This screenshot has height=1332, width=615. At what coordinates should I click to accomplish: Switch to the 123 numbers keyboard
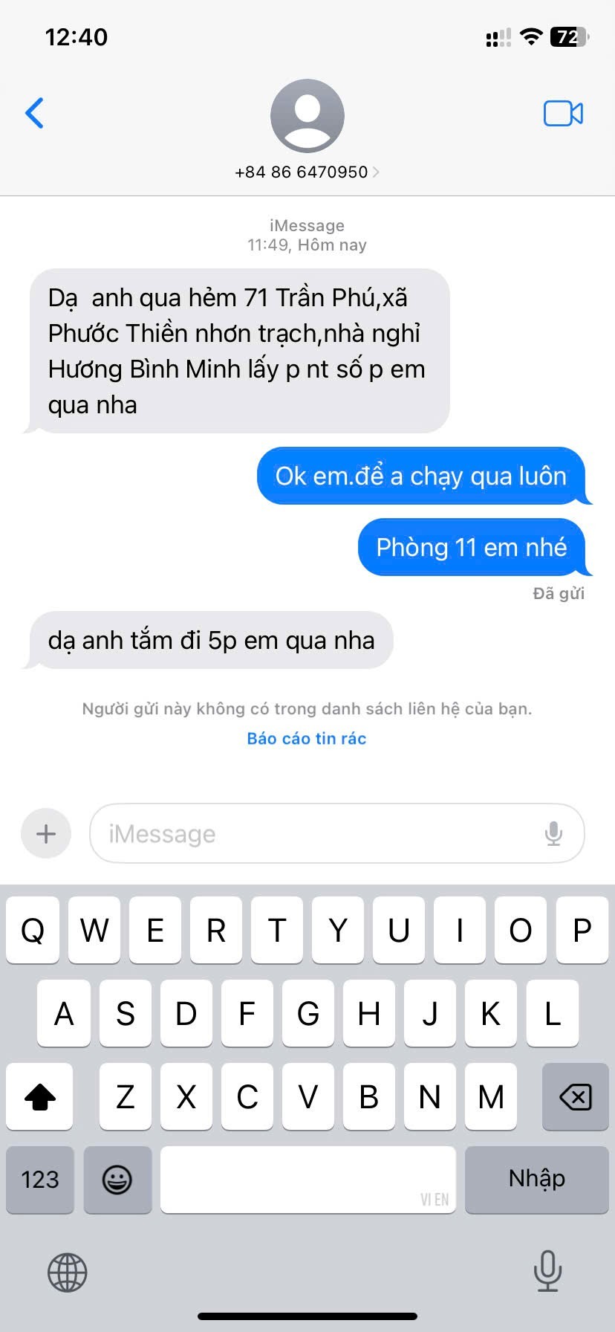coord(40,1180)
